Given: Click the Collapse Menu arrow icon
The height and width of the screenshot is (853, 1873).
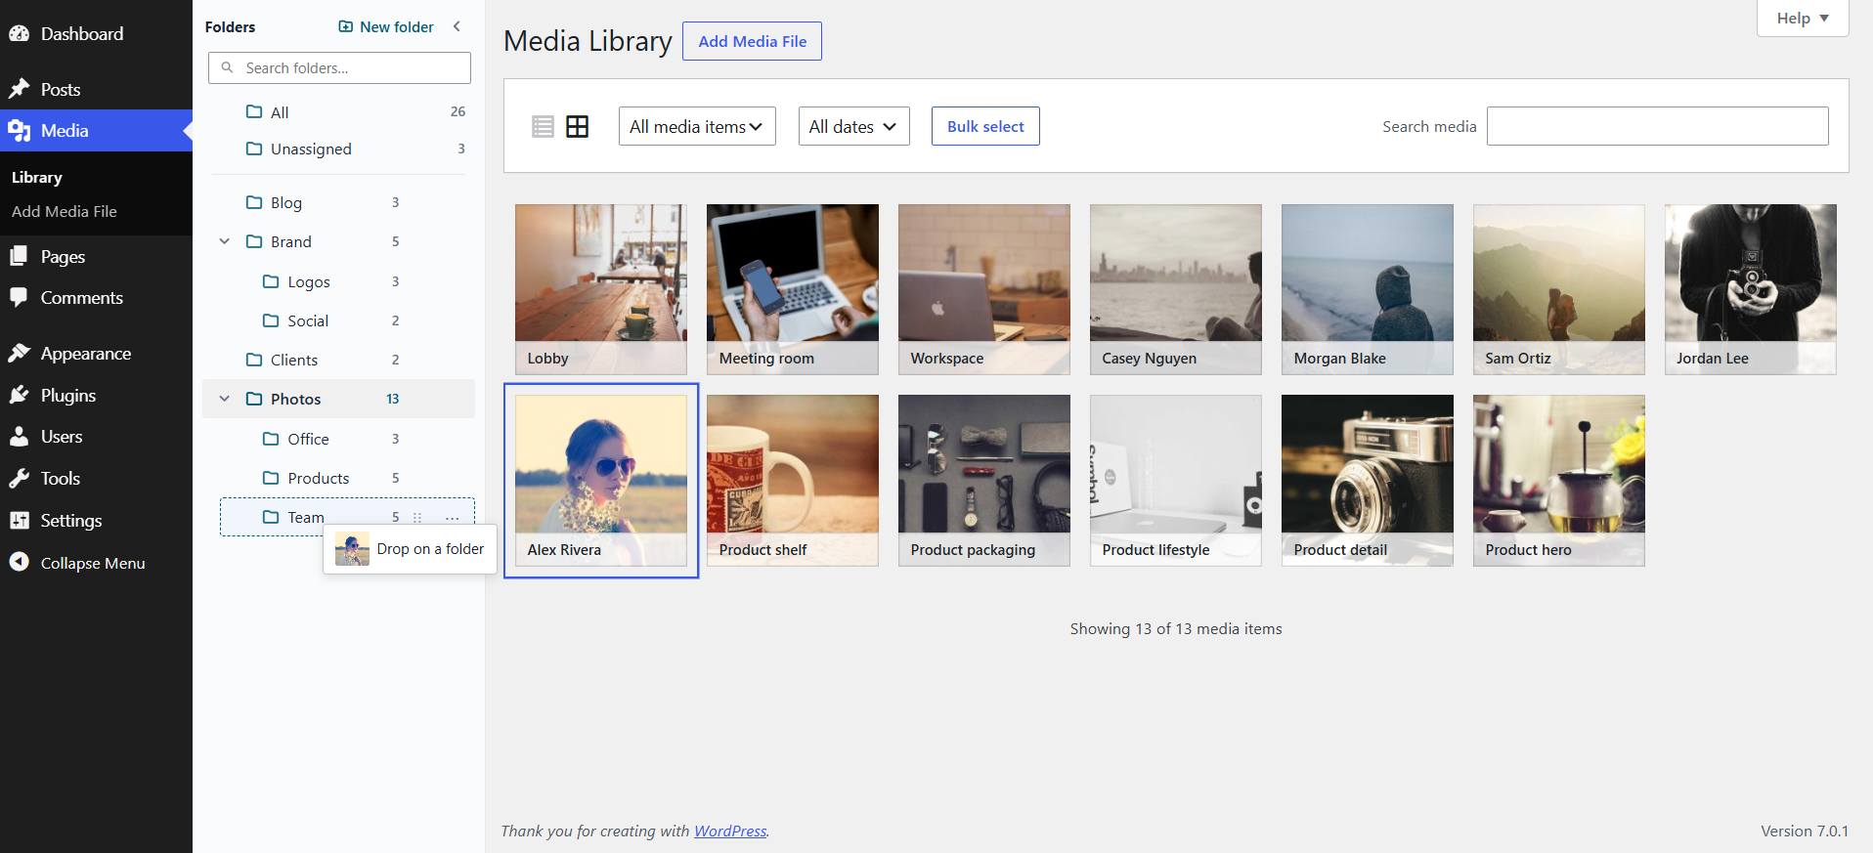Looking at the screenshot, I should click(20, 562).
